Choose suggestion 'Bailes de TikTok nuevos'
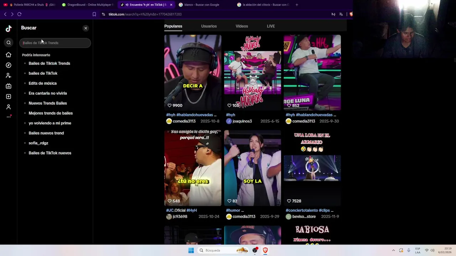 point(50,153)
